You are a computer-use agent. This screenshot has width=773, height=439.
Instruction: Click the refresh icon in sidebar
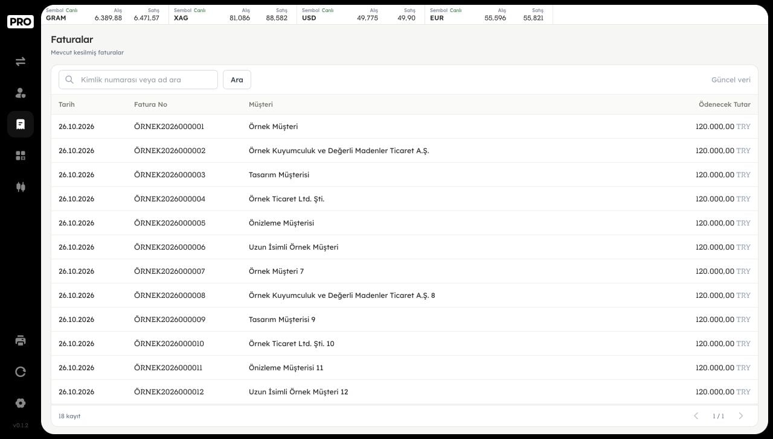(x=21, y=371)
